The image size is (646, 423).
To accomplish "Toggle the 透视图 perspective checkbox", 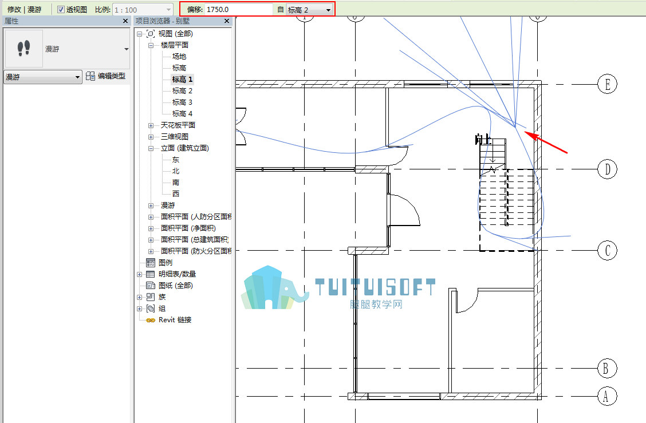I will click(x=61, y=10).
